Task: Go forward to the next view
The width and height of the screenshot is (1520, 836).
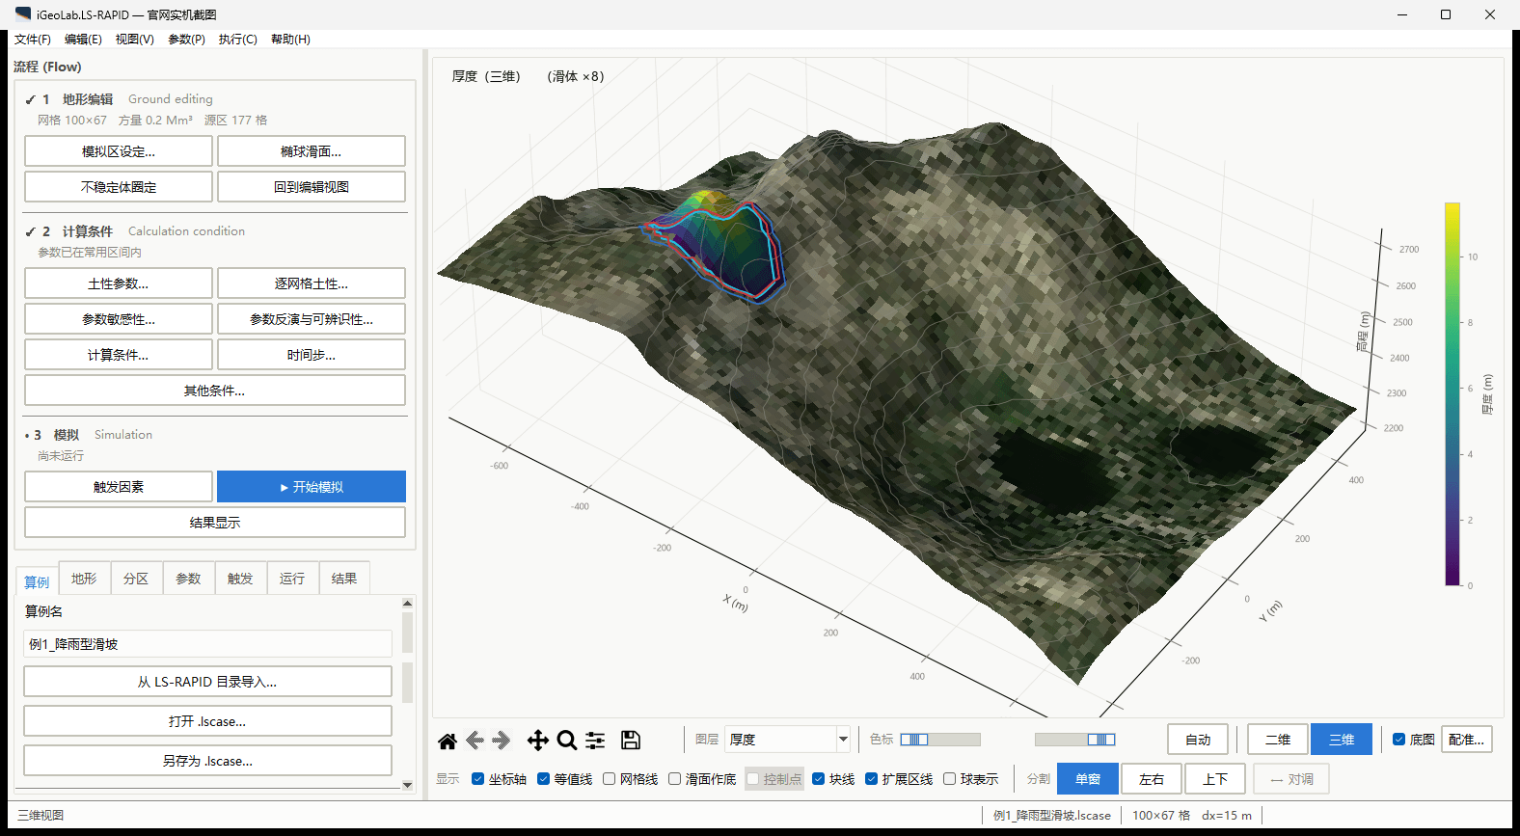Action: [501, 741]
